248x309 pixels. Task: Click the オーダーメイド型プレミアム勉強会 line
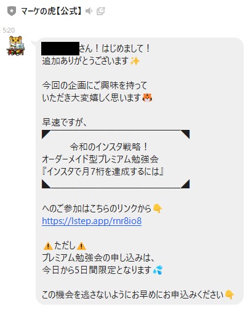(100, 159)
